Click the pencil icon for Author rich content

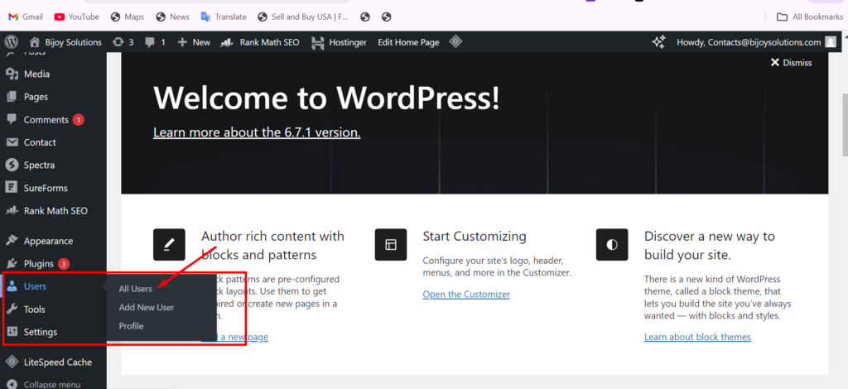(169, 245)
